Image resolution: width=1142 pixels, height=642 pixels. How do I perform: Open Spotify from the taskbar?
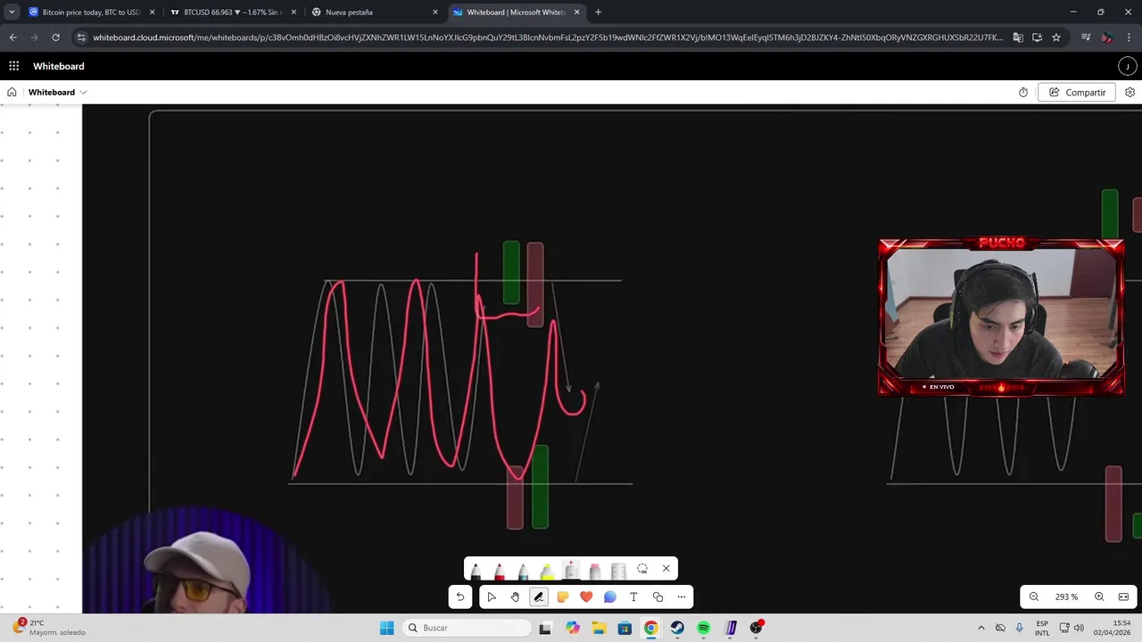(704, 628)
